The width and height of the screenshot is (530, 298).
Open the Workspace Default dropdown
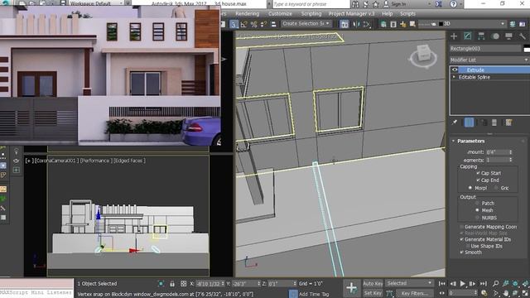[x=96, y=3]
